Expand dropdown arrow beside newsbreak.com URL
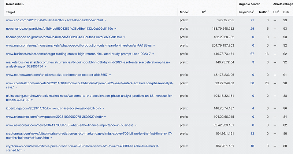 136,125
